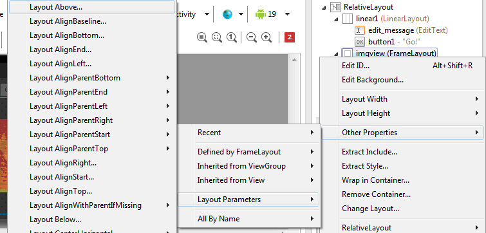Open Layout Width submenu

(x=402, y=99)
